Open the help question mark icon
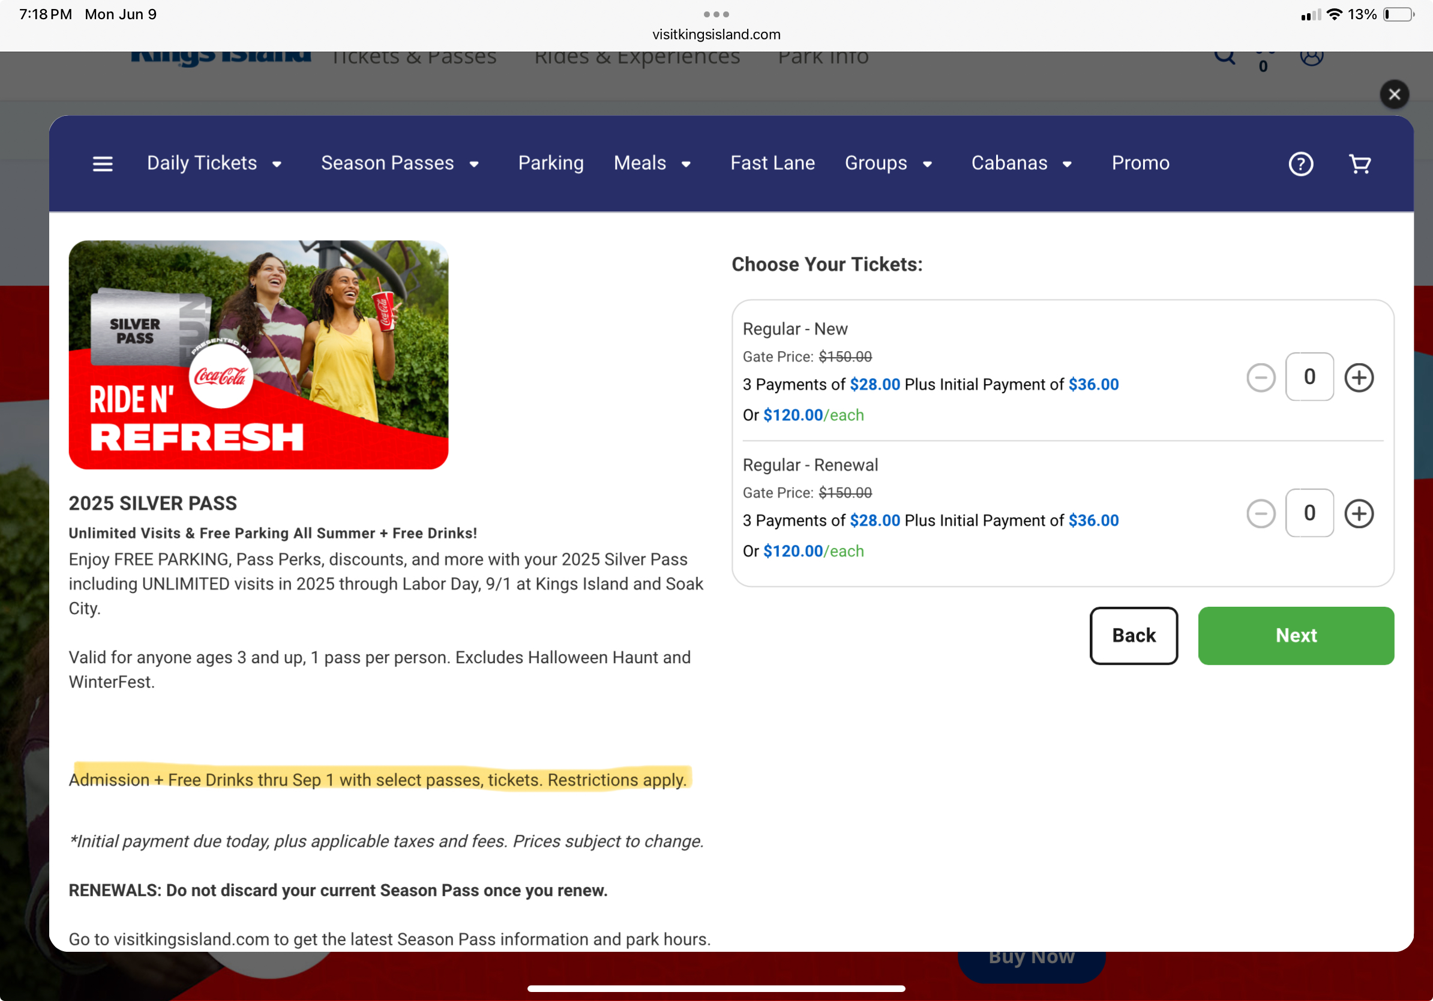 (x=1301, y=163)
